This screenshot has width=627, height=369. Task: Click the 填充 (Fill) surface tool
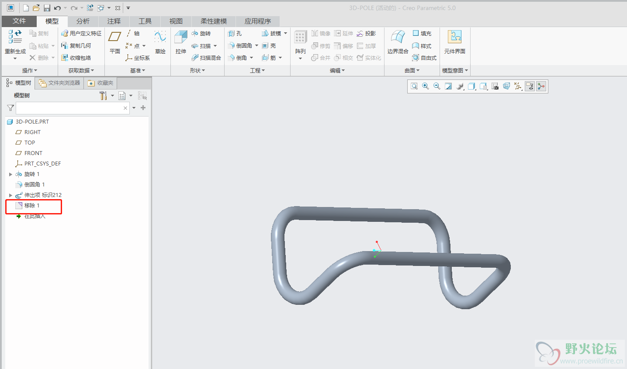tap(422, 33)
